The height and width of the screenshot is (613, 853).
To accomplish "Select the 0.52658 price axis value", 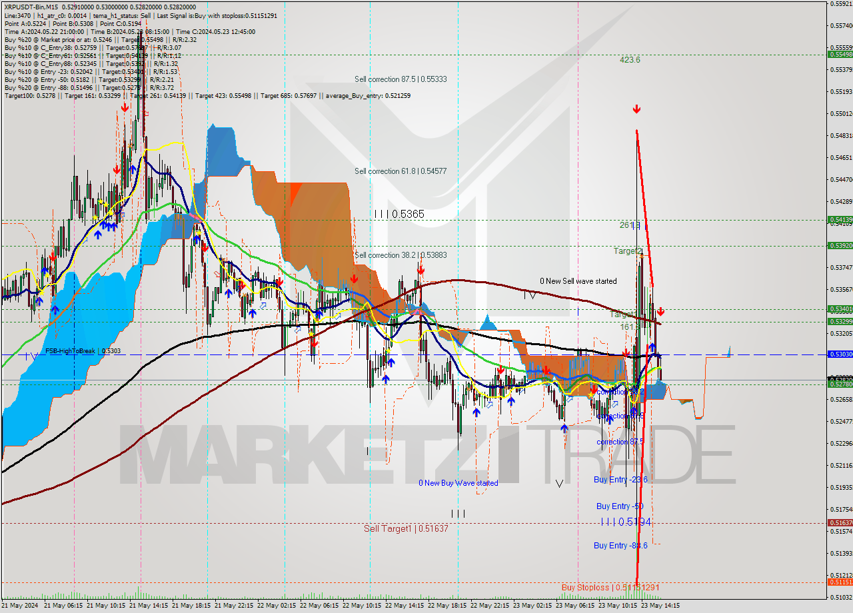I will [x=841, y=399].
